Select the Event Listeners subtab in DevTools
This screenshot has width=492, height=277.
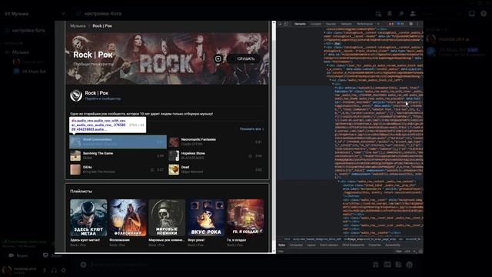click(329, 245)
